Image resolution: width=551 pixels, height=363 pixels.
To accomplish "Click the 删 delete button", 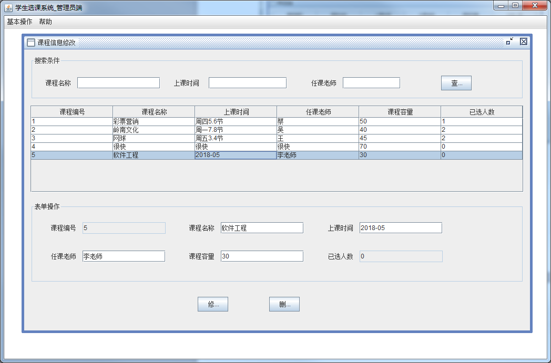I will pyautogui.click(x=284, y=304).
